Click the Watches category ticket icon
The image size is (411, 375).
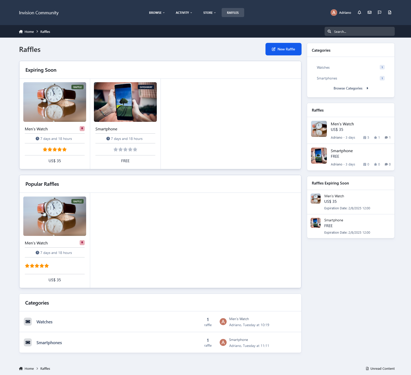coord(28,322)
